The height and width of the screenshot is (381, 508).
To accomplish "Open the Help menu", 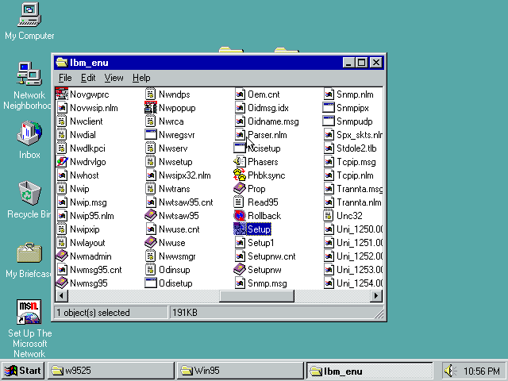I will tap(141, 78).
